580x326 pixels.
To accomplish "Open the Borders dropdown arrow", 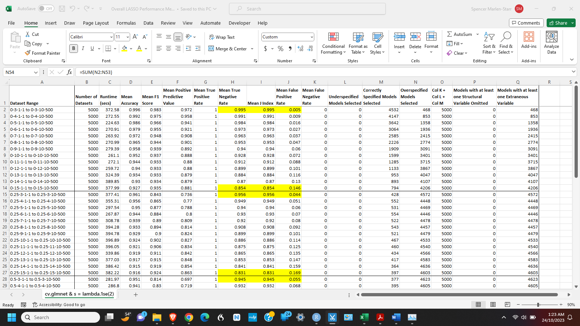I will tap(115, 49).
